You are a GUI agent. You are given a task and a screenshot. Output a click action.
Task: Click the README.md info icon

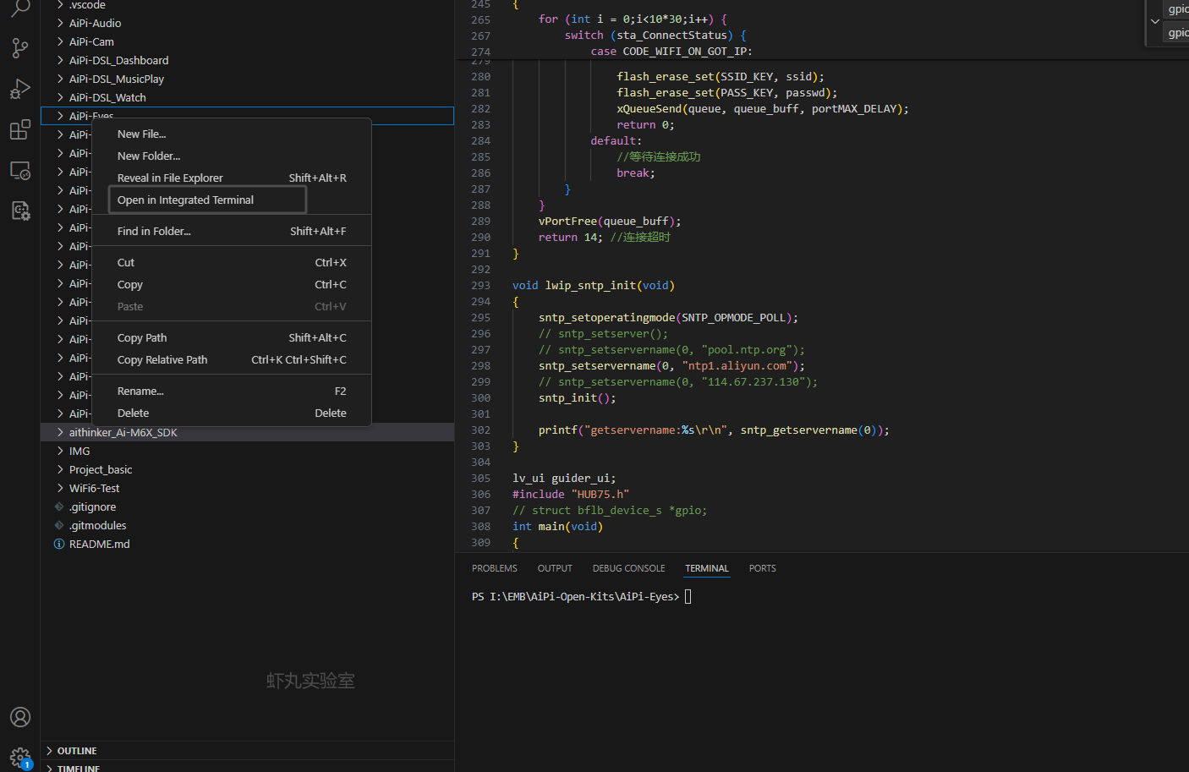pyautogui.click(x=59, y=544)
